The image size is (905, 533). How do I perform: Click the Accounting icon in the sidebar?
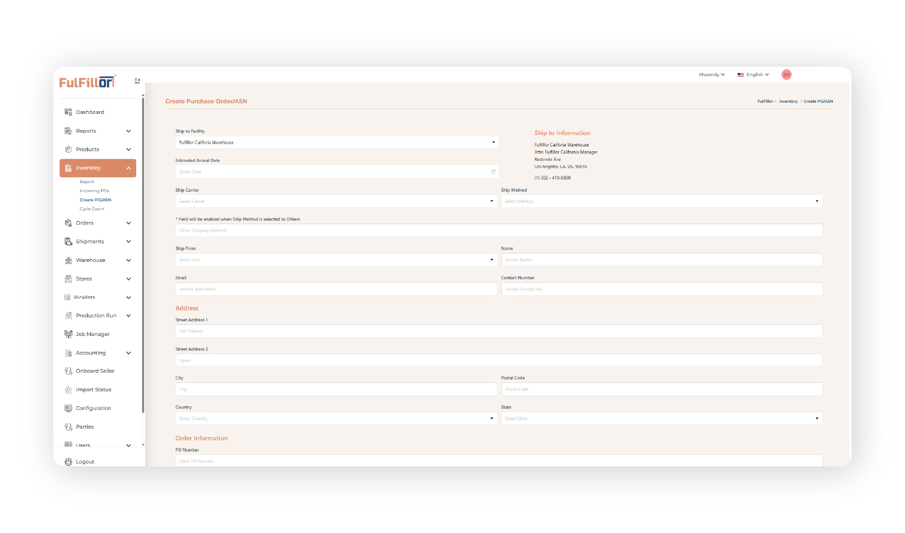[68, 353]
